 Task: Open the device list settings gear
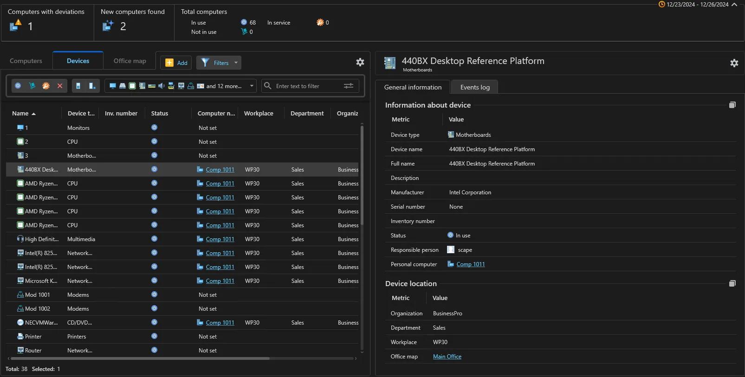(360, 62)
